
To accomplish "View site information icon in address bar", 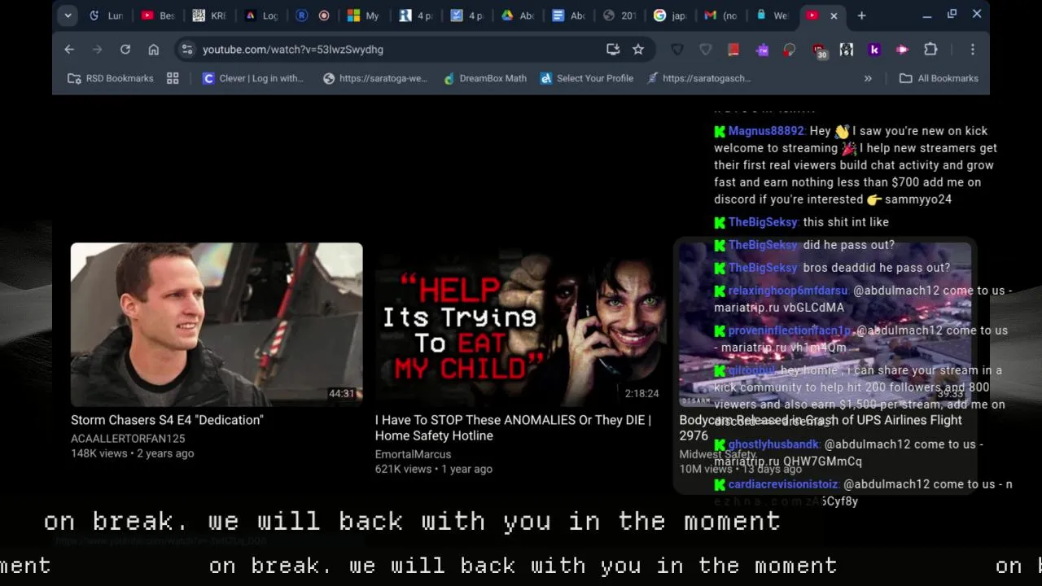I will click(x=187, y=50).
